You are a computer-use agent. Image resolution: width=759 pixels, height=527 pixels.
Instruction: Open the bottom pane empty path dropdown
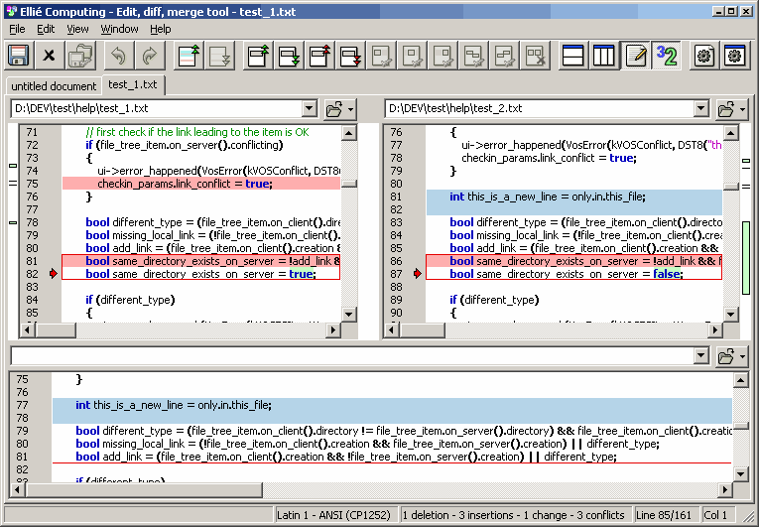[702, 355]
